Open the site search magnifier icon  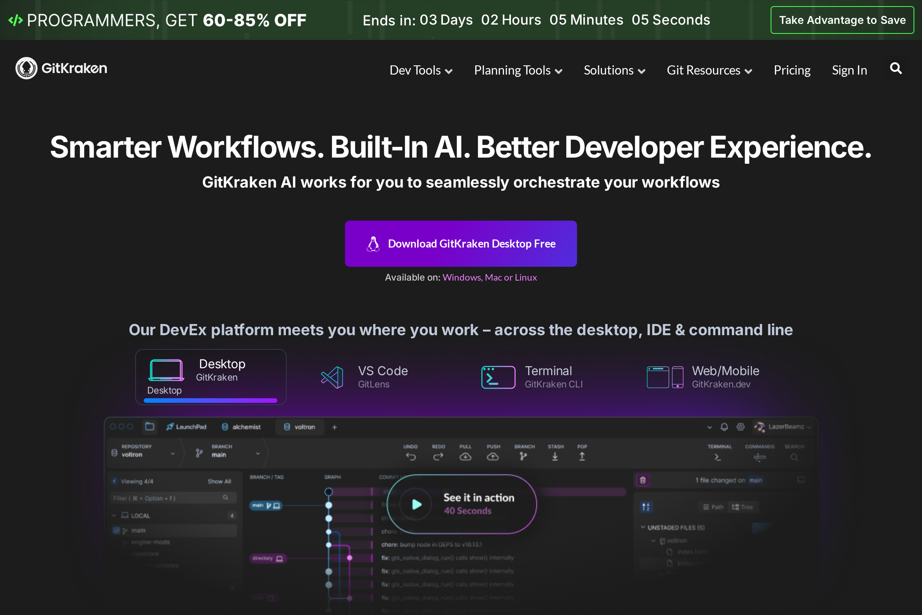point(896,69)
